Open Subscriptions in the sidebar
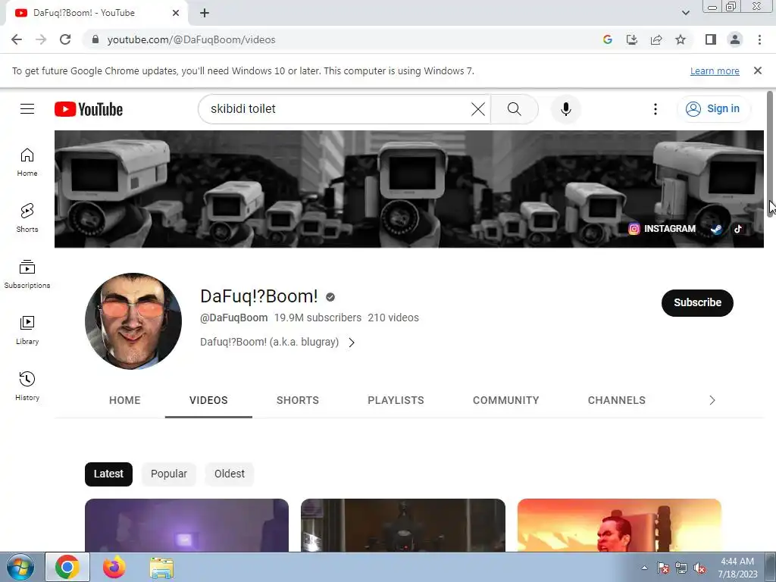The width and height of the screenshot is (776, 582). (27, 274)
